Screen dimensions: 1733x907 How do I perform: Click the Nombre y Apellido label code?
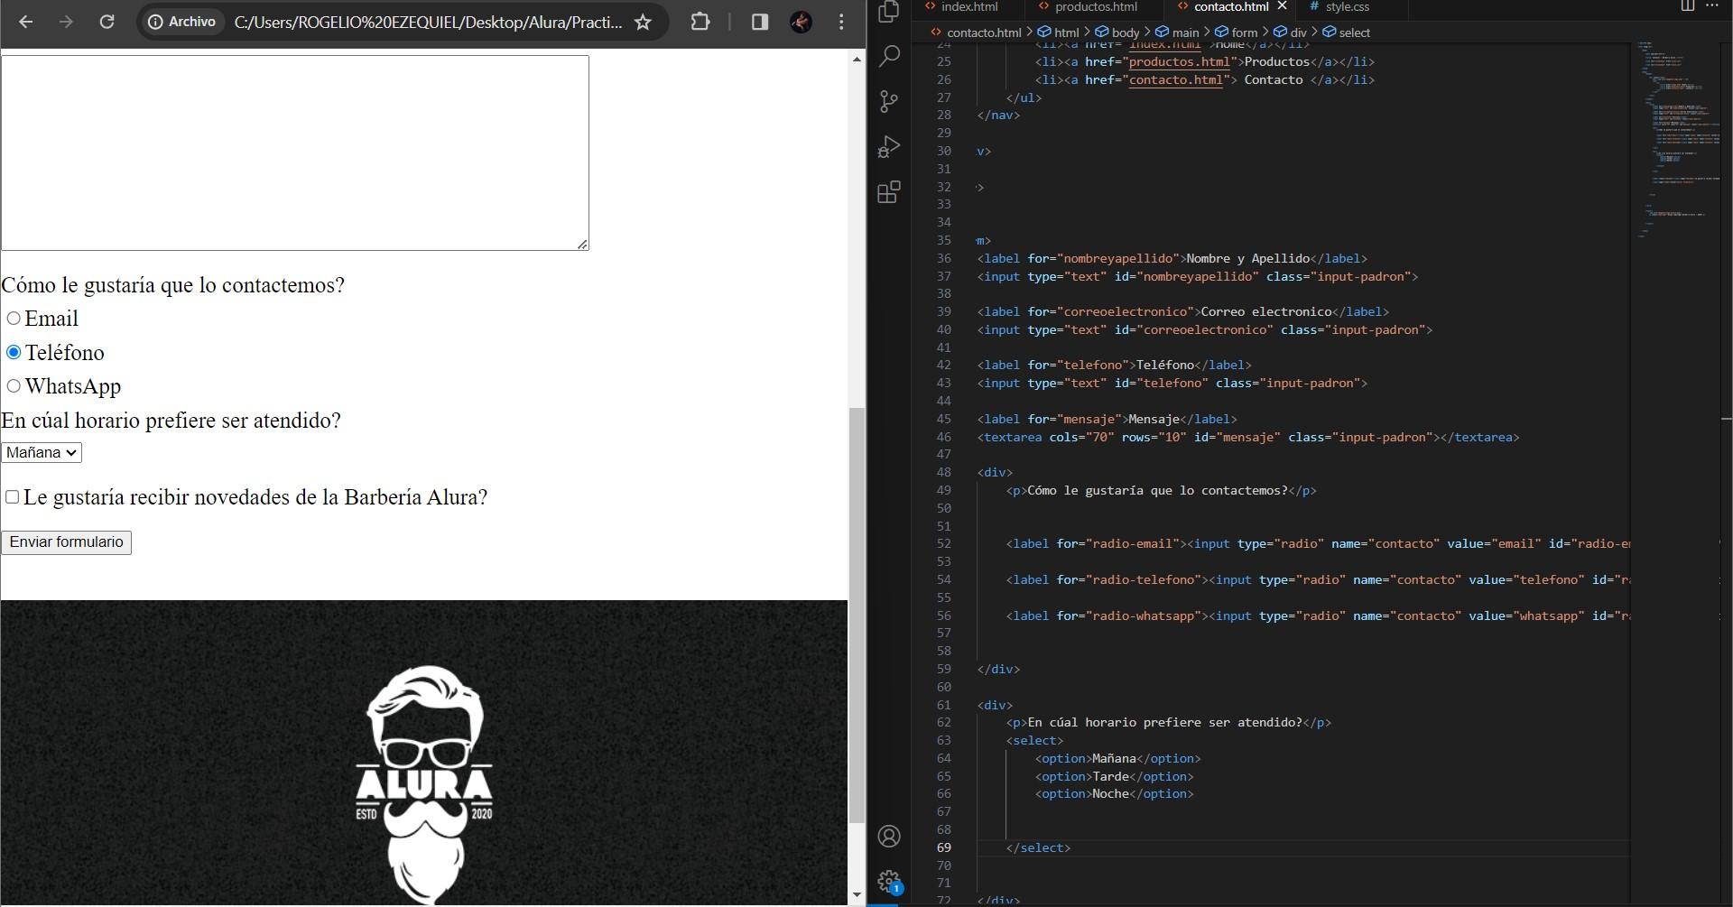[x=1172, y=258]
